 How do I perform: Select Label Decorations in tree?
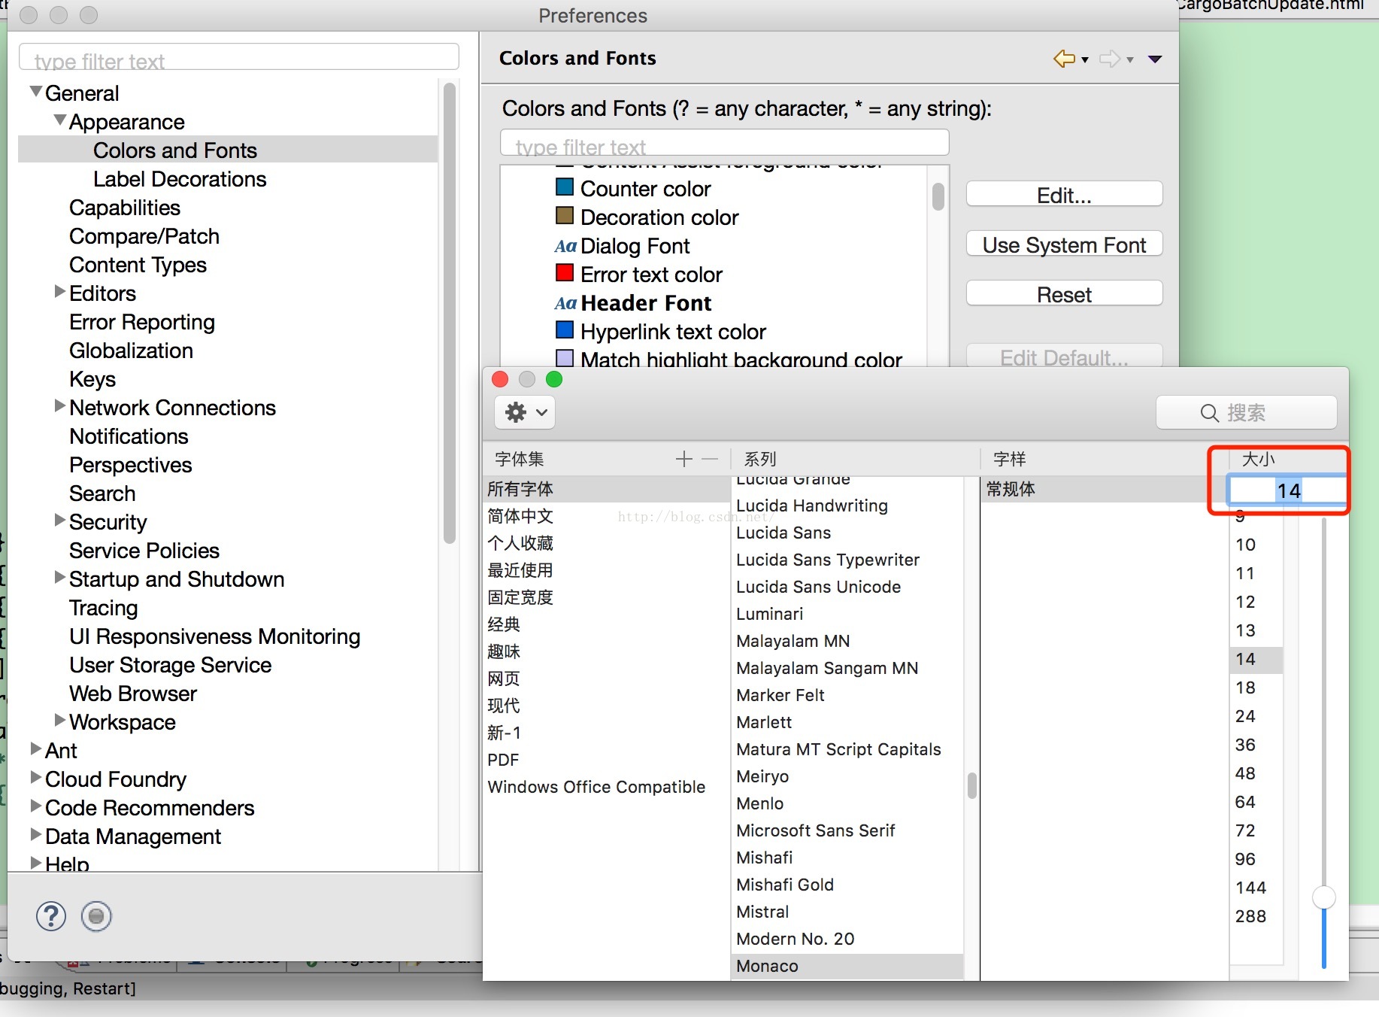coord(180,179)
